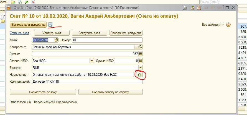The image size is (247, 115).
Task: Open calculator icon in Сумма НДС field
Action: (x=140, y=61)
